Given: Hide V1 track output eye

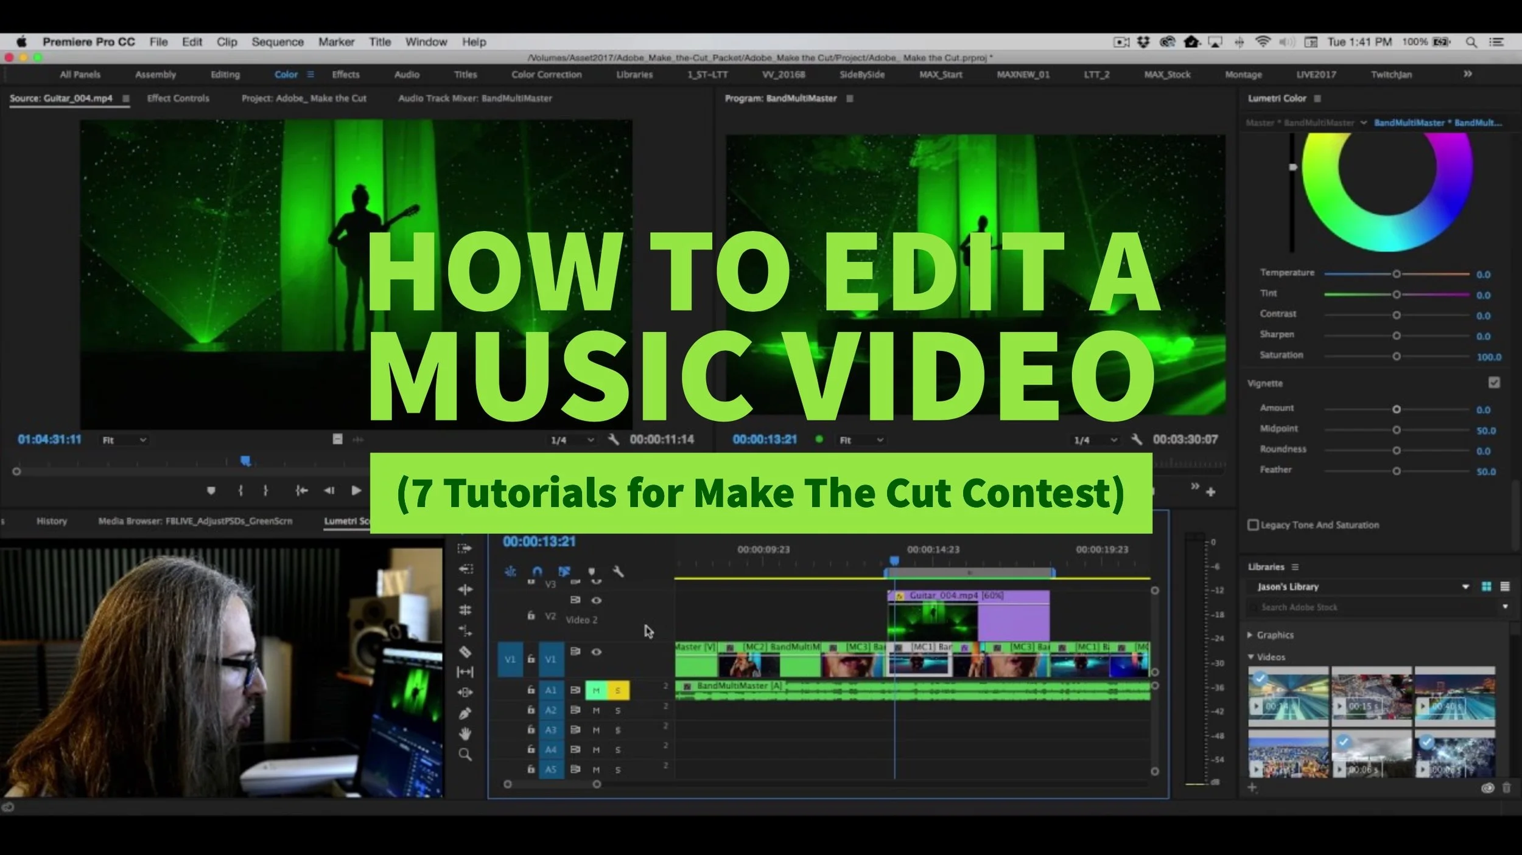Looking at the screenshot, I should [597, 652].
